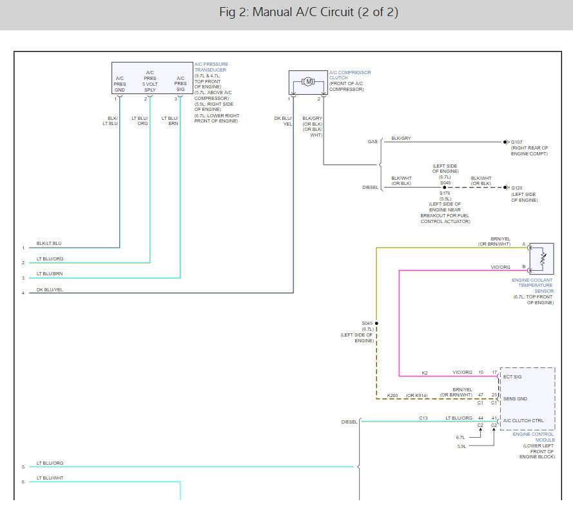Click the 'DIESEL' label beside the C13 wire
Screen dimensions: 573x517
(349, 422)
